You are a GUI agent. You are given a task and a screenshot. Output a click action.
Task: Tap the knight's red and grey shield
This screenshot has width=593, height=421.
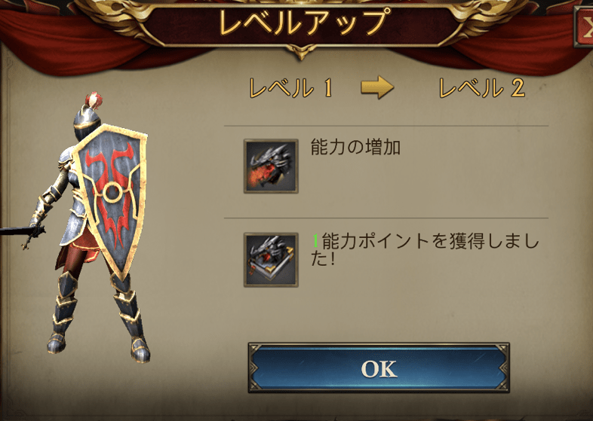coord(109,200)
